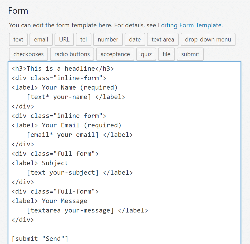Insert an acceptance form tag

115,54
